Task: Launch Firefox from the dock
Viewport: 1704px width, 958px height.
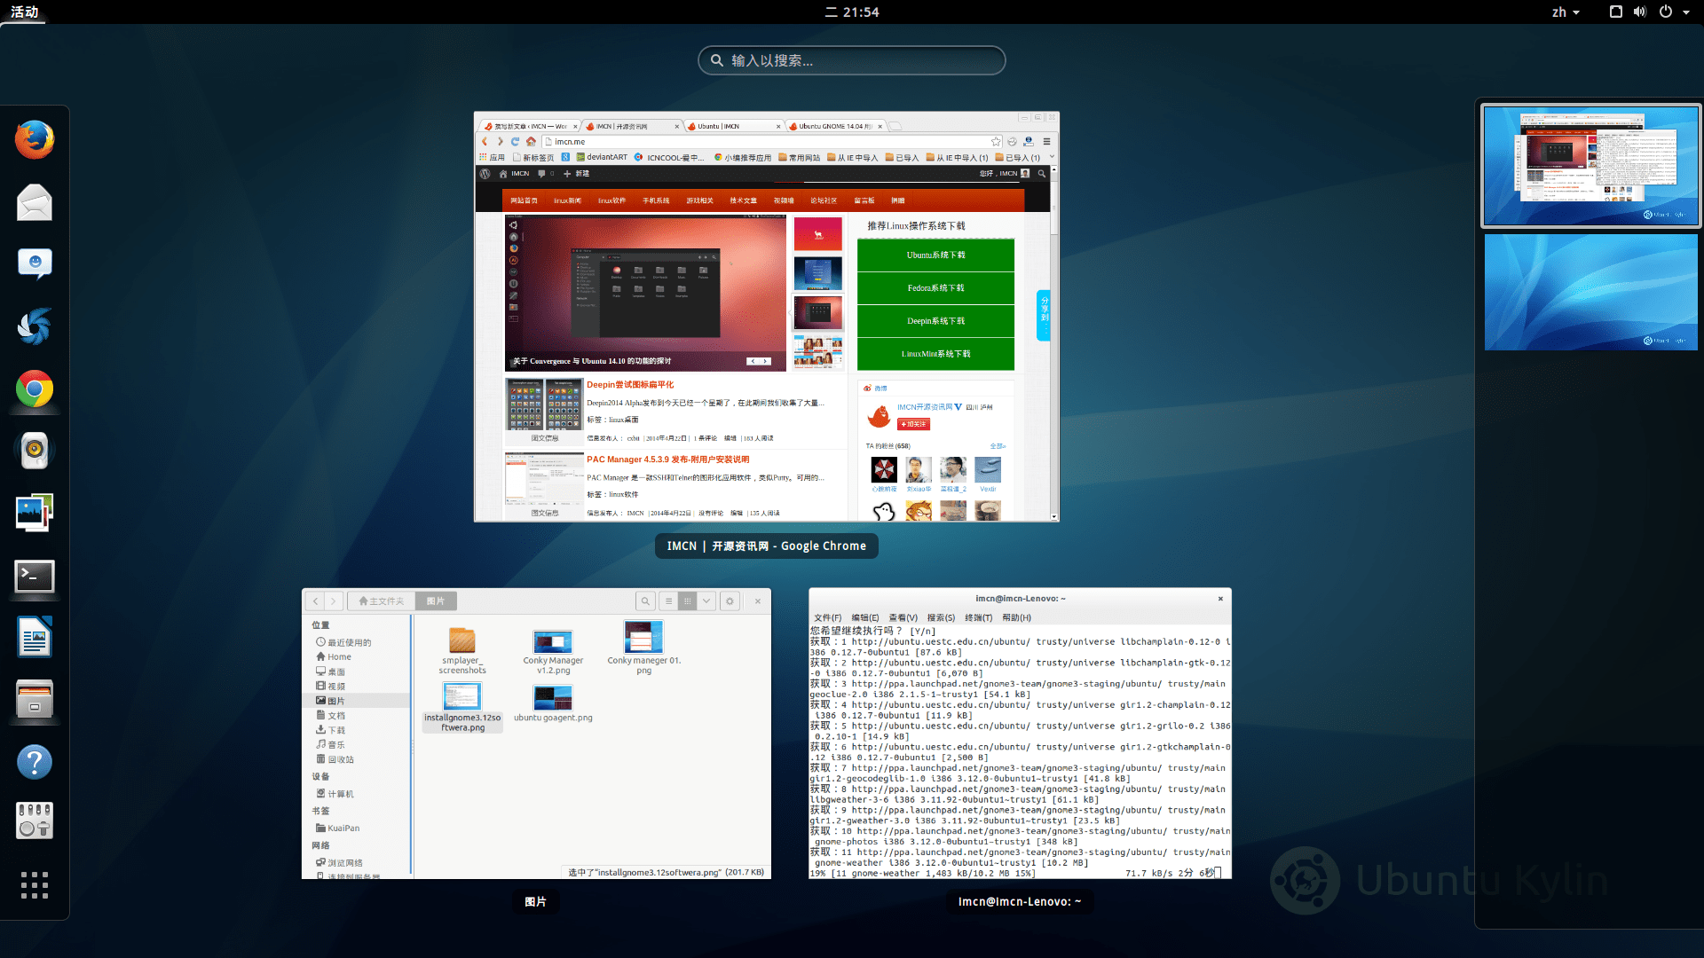Action: (35, 140)
